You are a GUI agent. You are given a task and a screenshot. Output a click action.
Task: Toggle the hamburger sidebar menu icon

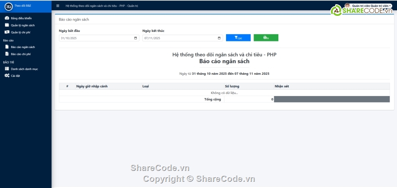[x=58, y=6]
